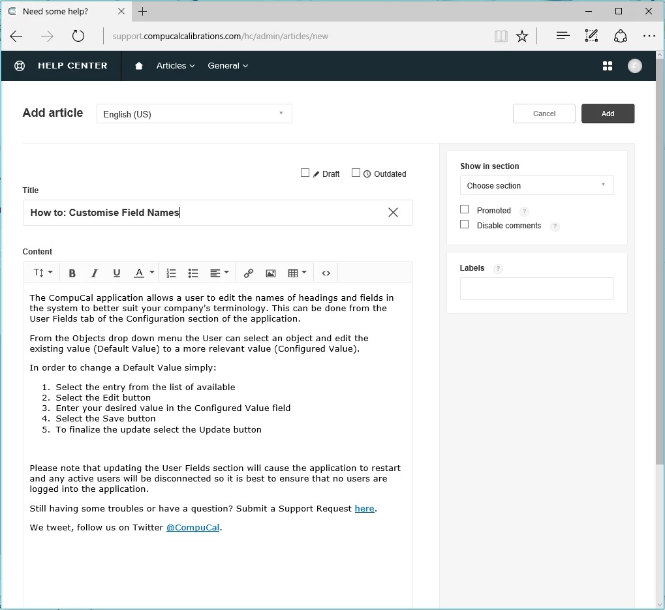Click the browser forward arrow

click(47, 36)
